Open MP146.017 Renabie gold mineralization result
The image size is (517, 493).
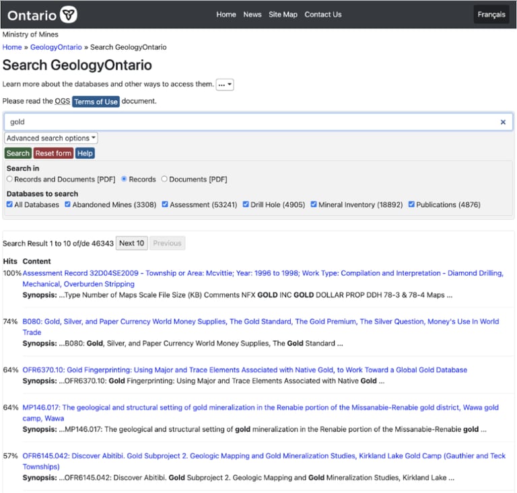point(261,413)
